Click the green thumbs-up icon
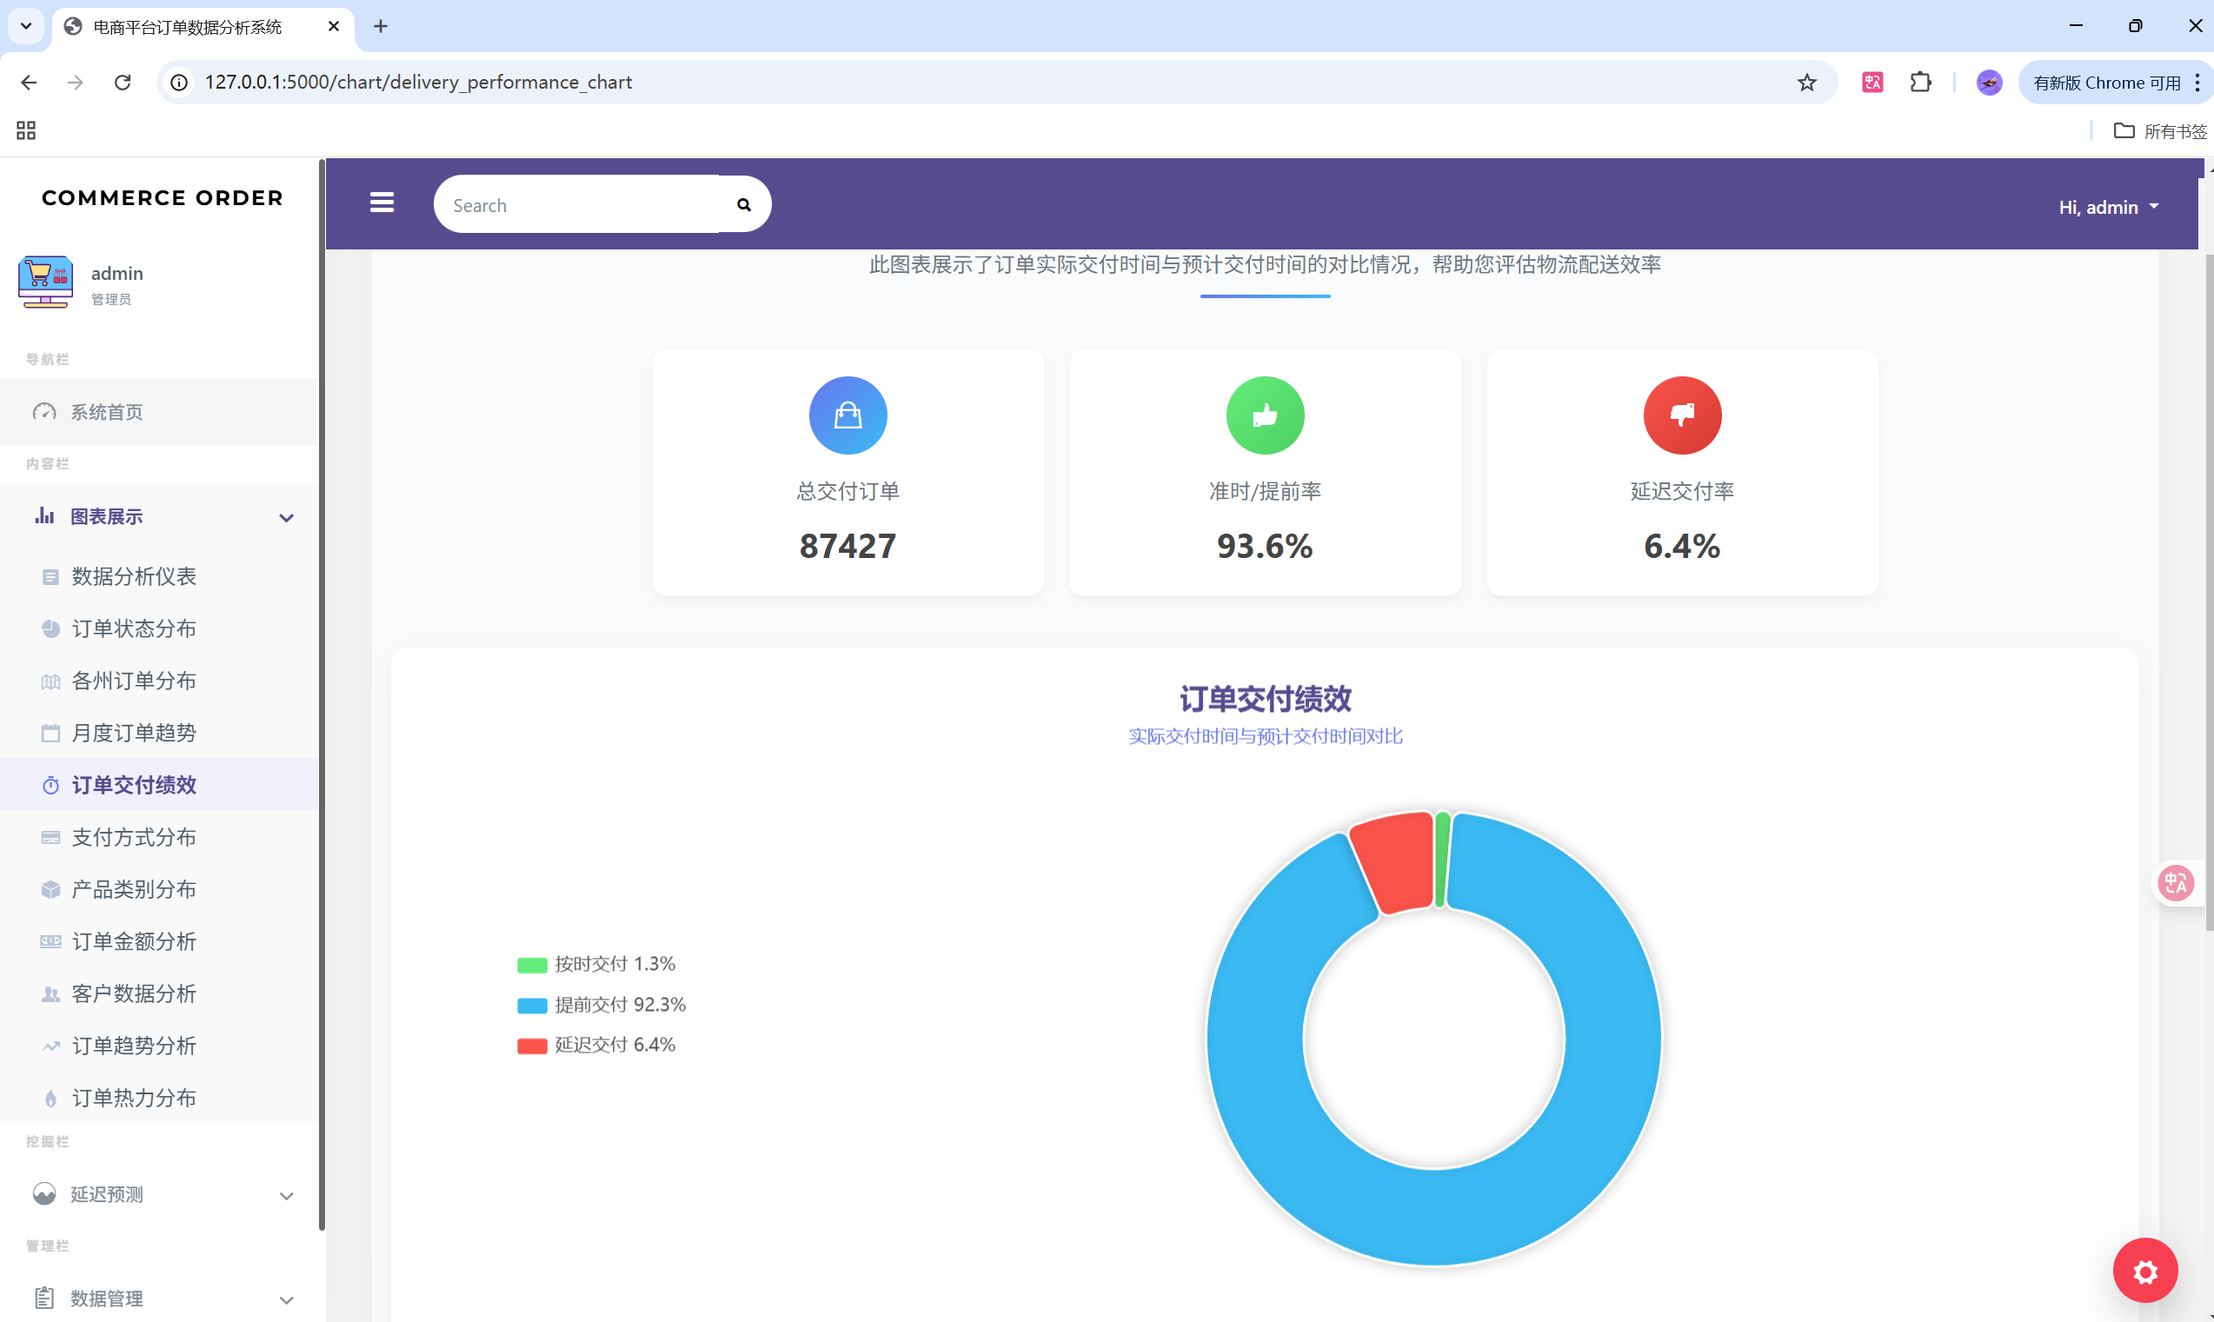The height and width of the screenshot is (1322, 2214). pyautogui.click(x=1264, y=415)
